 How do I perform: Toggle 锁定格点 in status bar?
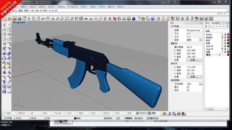click(x=108, y=118)
